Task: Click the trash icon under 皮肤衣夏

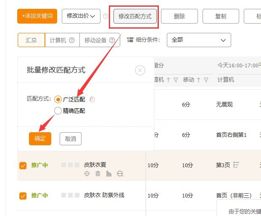Action: coord(98,173)
